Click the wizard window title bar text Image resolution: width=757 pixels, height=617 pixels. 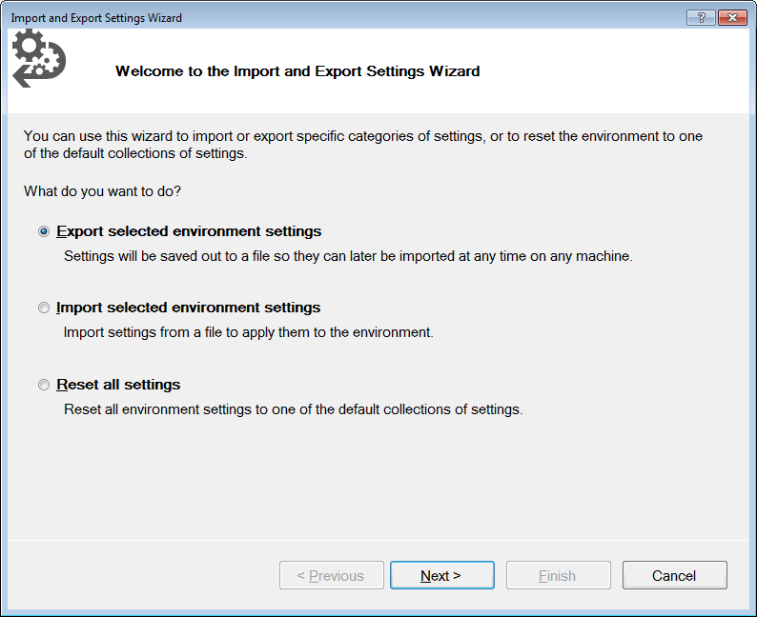click(x=96, y=18)
